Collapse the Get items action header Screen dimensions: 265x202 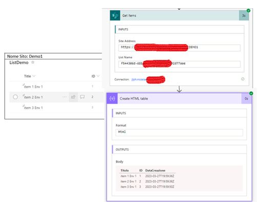point(179,15)
